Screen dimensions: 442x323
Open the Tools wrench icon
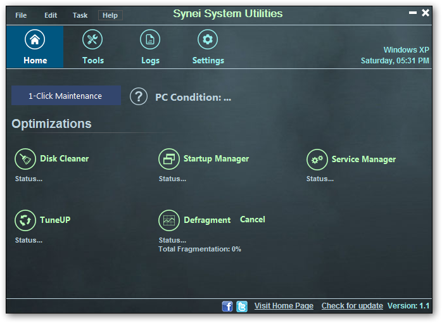(92, 39)
